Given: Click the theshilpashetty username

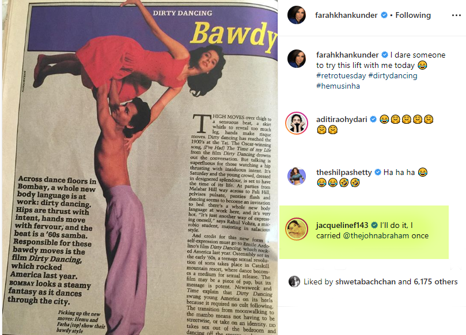Looking at the screenshot, I should (344, 172).
